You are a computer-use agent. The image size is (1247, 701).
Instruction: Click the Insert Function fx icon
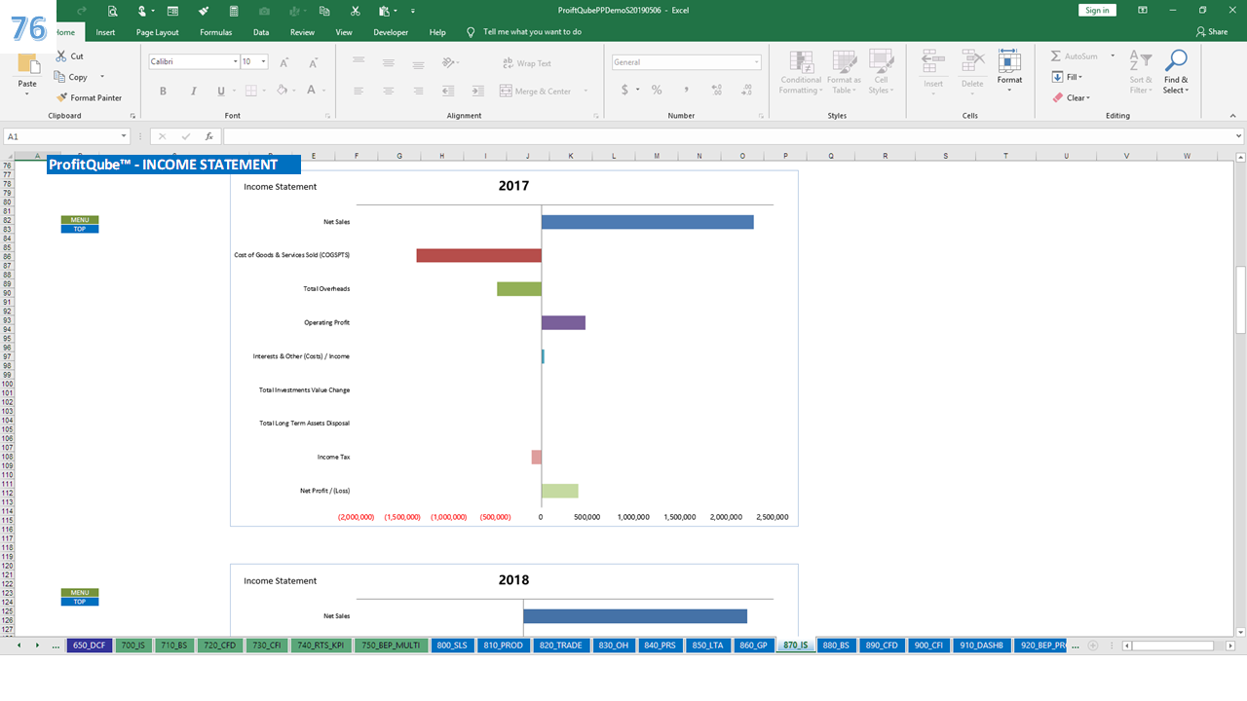pyautogui.click(x=208, y=136)
